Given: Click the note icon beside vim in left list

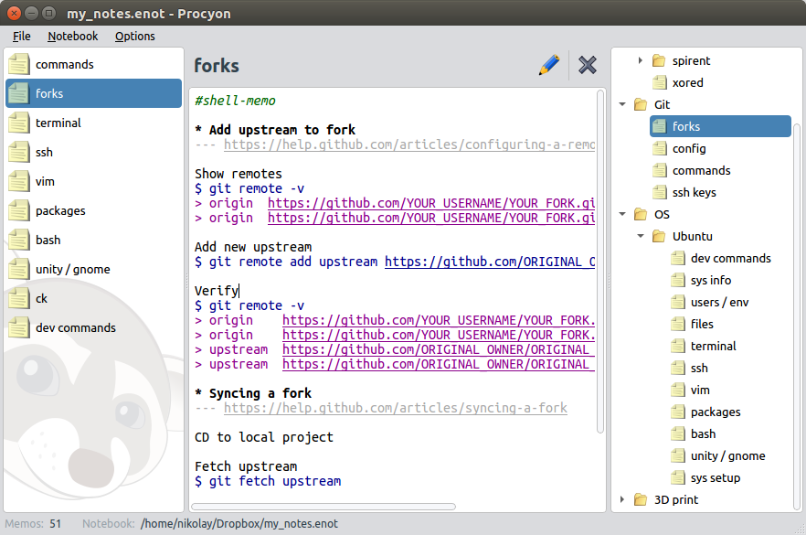Looking at the screenshot, I should [x=19, y=182].
